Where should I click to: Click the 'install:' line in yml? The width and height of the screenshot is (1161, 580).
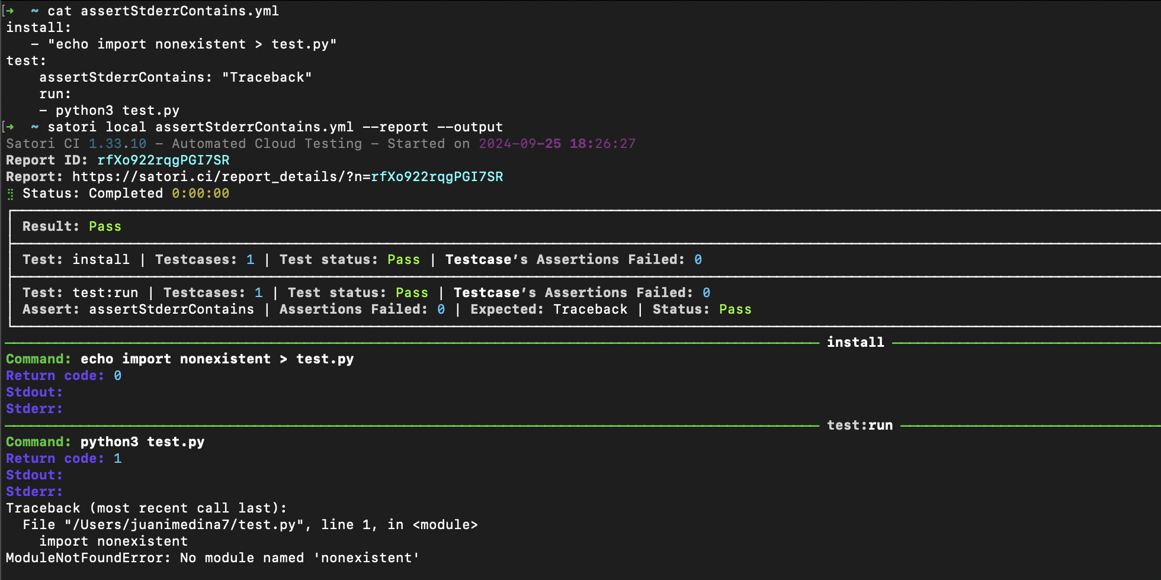[x=39, y=28]
